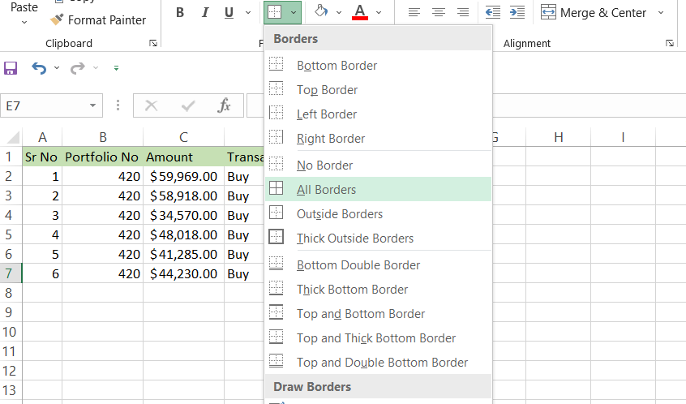Screen dimensions: 686x404
Task: Toggle underline formatting
Action: click(228, 12)
